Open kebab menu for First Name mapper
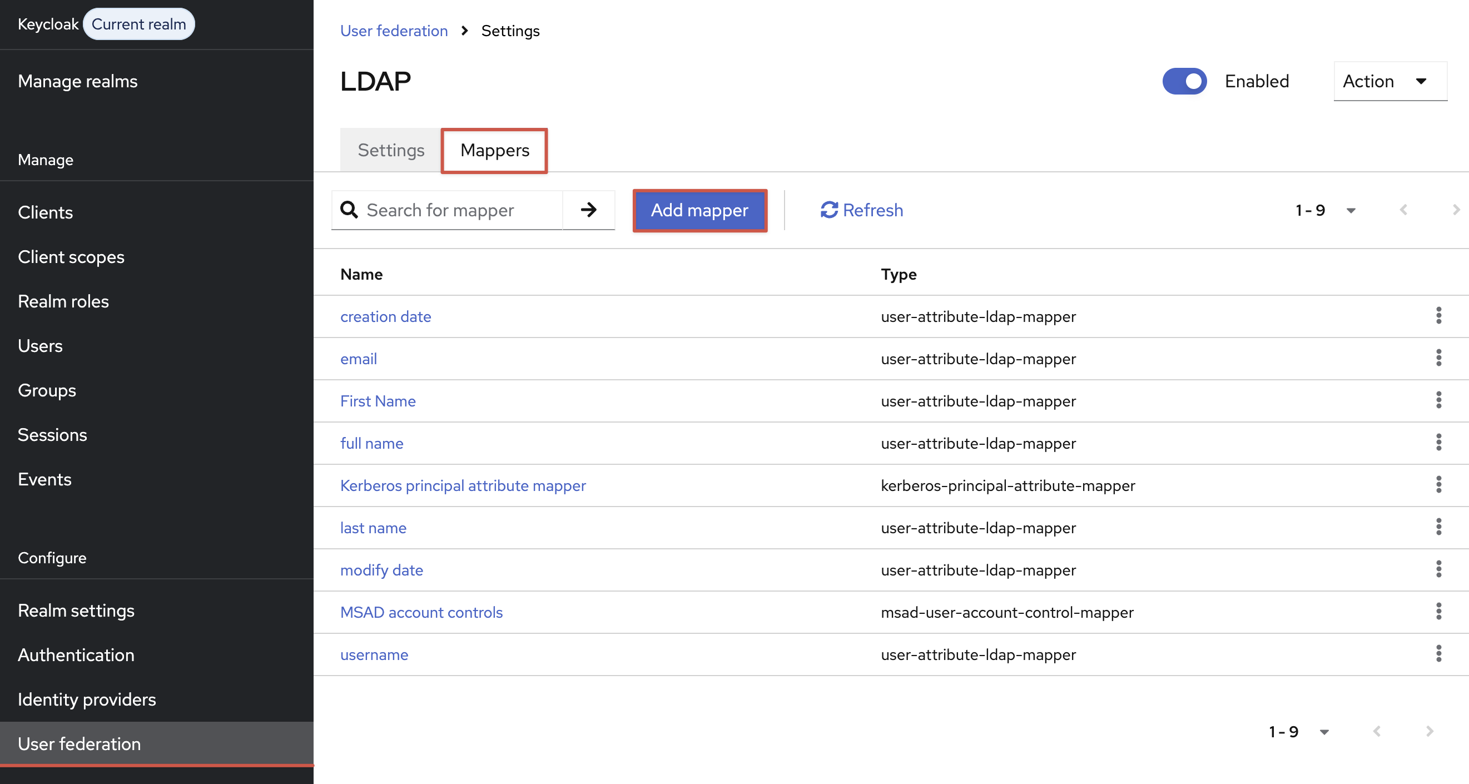 [1438, 400]
